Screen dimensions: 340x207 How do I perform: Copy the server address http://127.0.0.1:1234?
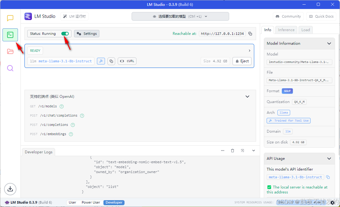point(250,34)
